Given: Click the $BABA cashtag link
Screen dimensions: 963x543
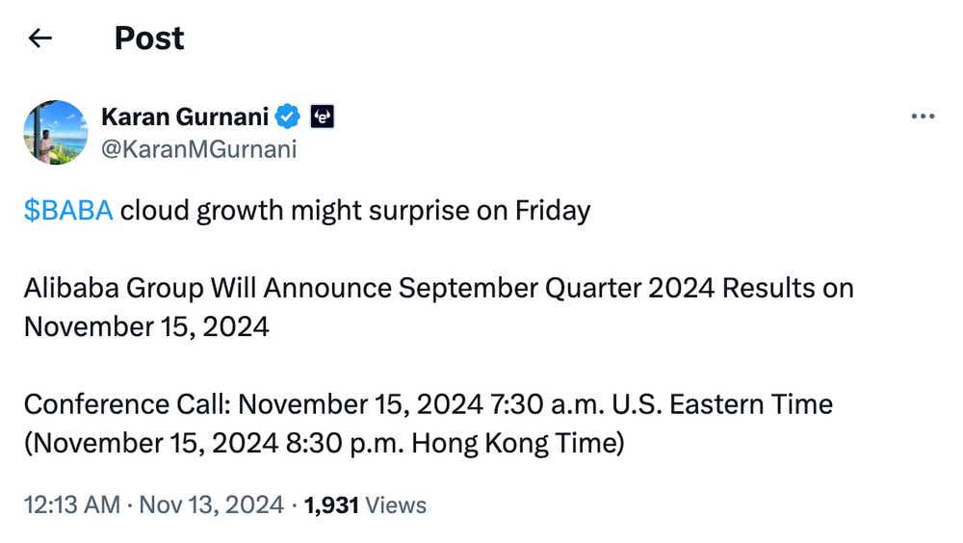Looking at the screenshot, I should [68, 211].
